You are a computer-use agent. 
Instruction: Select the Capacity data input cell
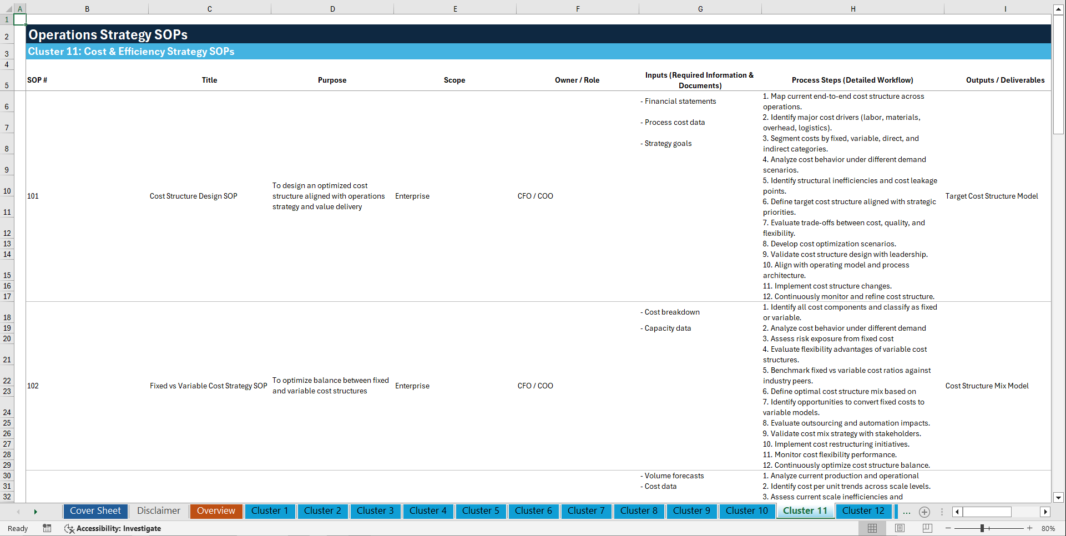700,328
